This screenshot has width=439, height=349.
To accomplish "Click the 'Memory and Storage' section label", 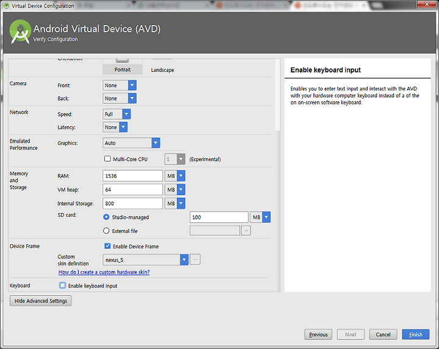I will (19, 180).
